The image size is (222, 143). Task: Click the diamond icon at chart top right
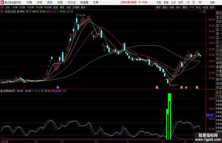[201, 12]
